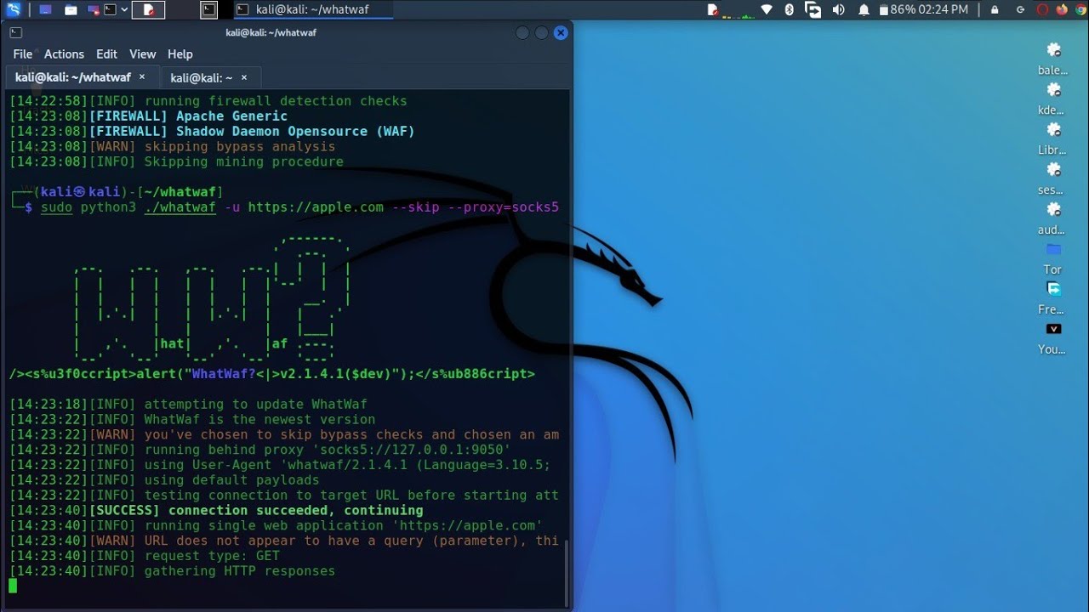Screen dimensions: 1089x612
Task: Open the bale... desktop launcher
Action: (x=1053, y=59)
